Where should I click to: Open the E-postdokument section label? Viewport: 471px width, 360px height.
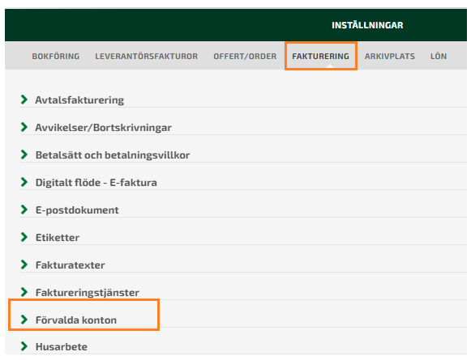click(77, 210)
